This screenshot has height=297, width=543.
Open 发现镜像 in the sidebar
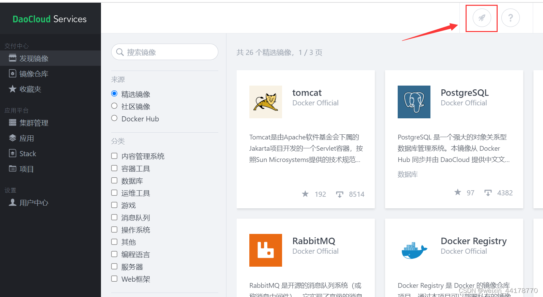[x=50, y=58]
